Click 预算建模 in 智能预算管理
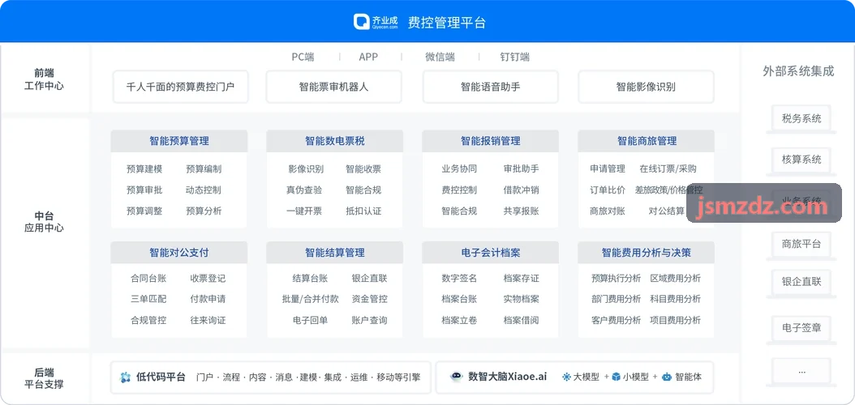The height and width of the screenshot is (405, 855). coord(144,168)
